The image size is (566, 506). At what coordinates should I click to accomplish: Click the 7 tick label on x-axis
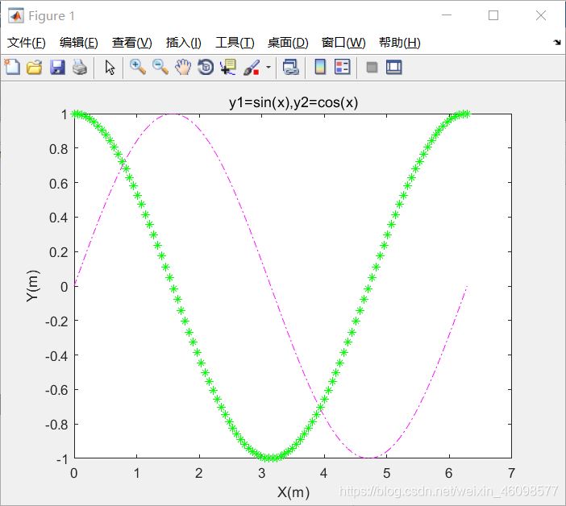[511, 473]
